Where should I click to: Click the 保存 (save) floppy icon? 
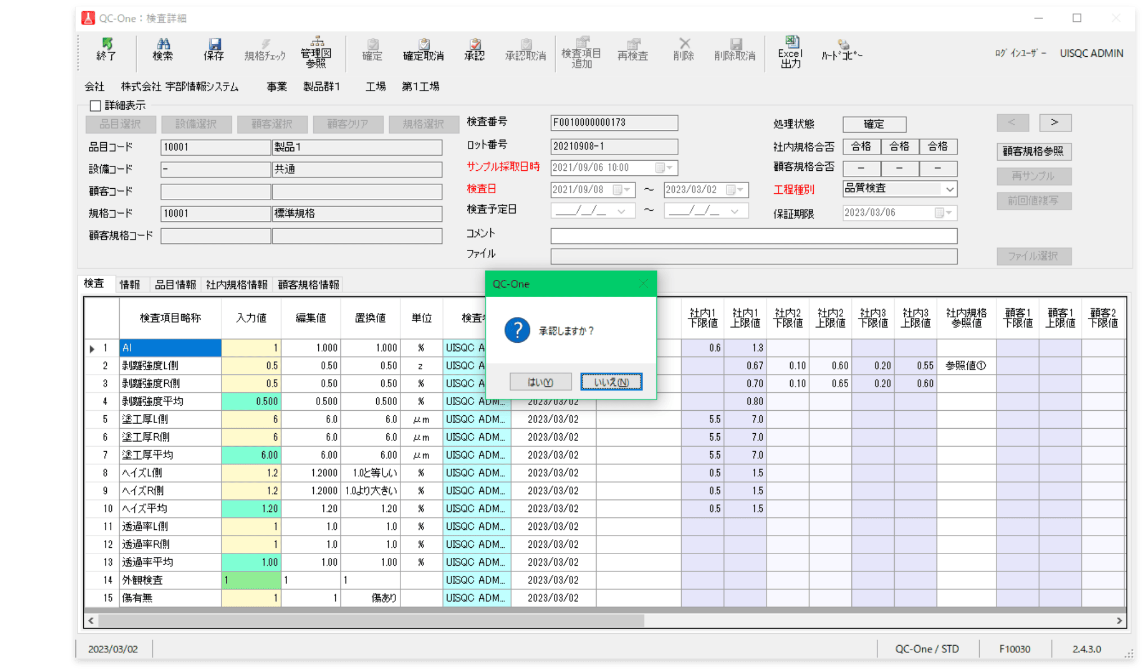pyautogui.click(x=214, y=49)
